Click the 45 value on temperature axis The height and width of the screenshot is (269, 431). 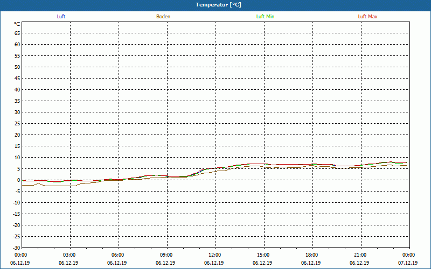click(17, 79)
